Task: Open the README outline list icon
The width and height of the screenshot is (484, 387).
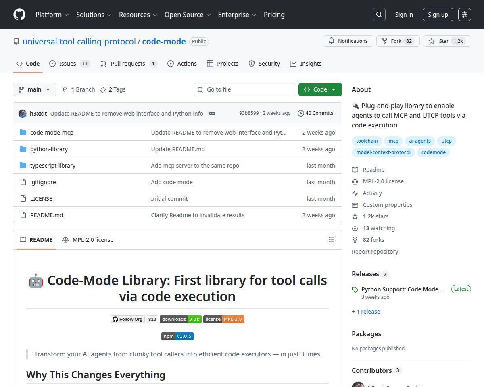Action: (x=332, y=240)
